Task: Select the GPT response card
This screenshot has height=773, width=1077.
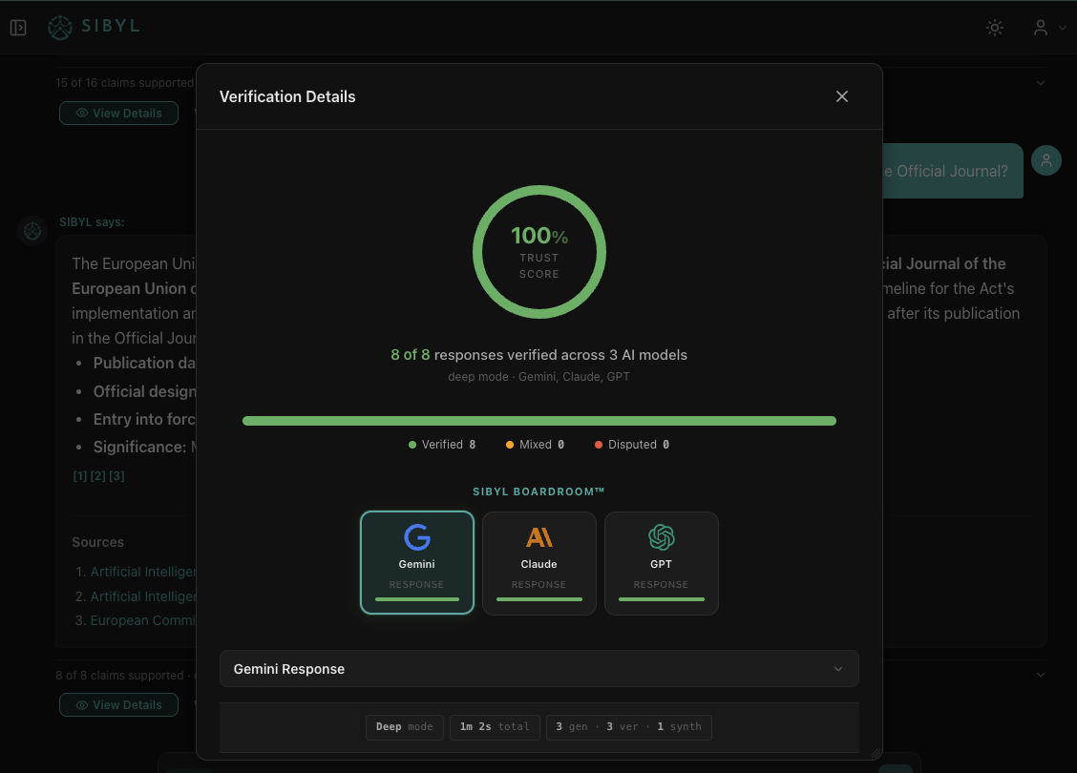Action: pyautogui.click(x=661, y=563)
